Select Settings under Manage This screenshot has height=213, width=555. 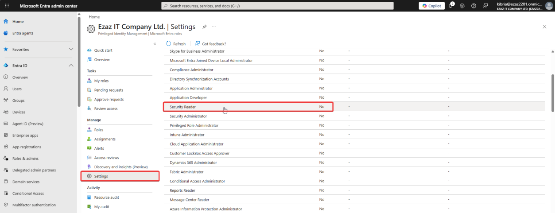pos(120,176)
